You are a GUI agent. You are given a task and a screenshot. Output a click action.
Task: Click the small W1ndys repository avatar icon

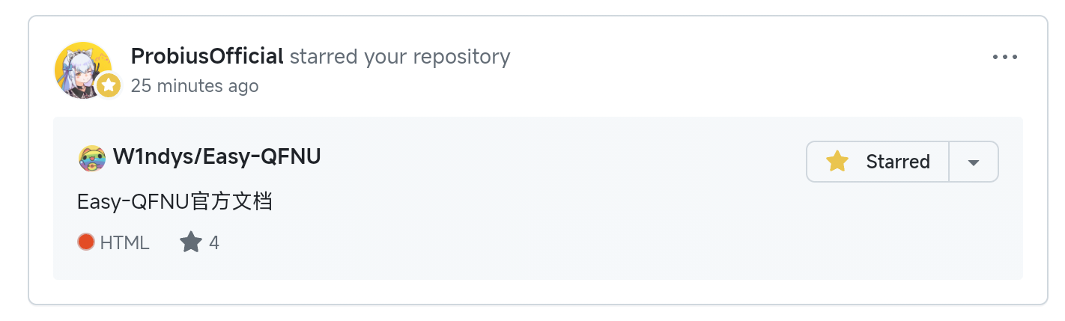point(91,158)
